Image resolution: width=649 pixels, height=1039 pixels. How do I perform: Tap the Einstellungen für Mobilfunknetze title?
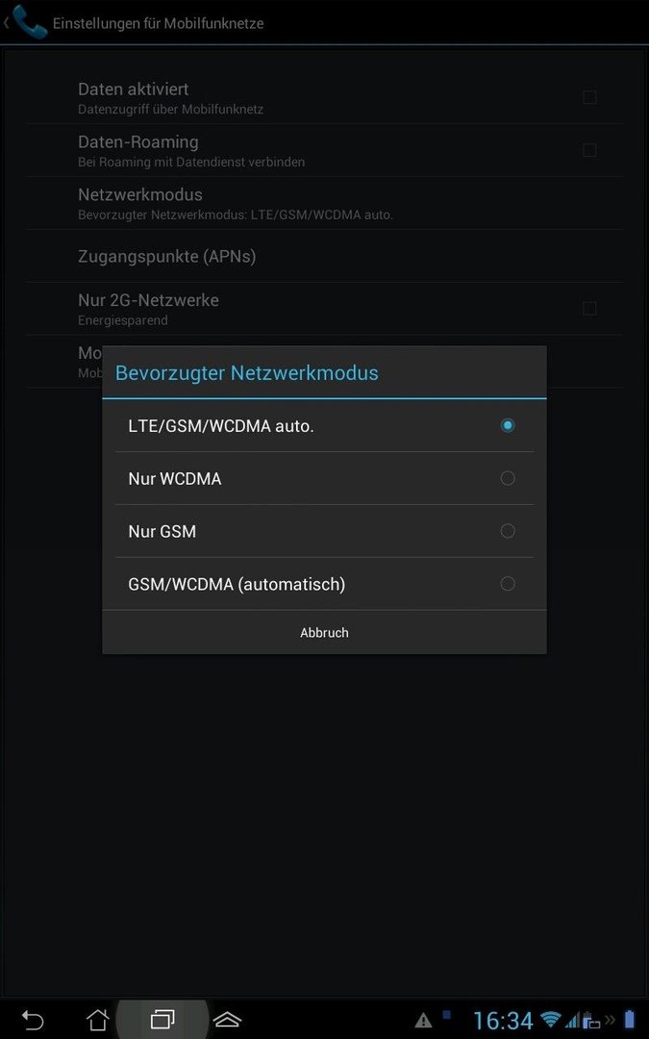coord(159,23)
